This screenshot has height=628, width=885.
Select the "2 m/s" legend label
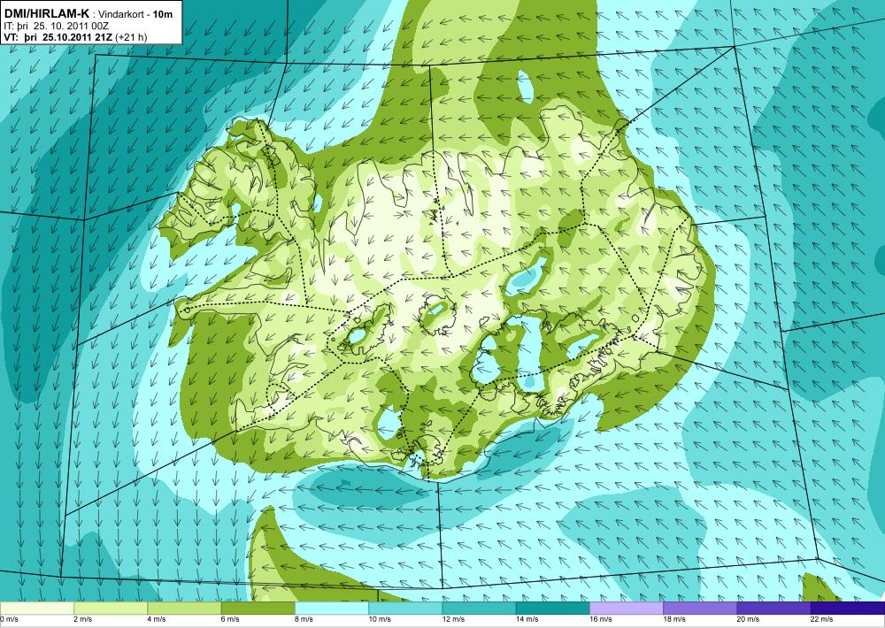click(83, 619)
